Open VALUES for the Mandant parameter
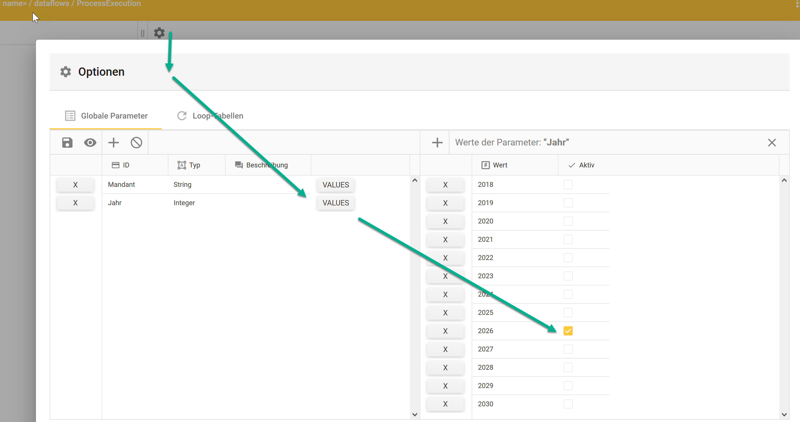This screenshot has width=800, height=422. point(335,185)
